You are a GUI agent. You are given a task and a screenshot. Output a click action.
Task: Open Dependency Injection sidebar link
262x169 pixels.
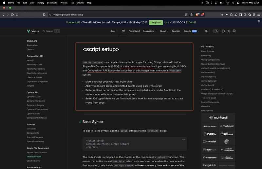pos(37,82)
